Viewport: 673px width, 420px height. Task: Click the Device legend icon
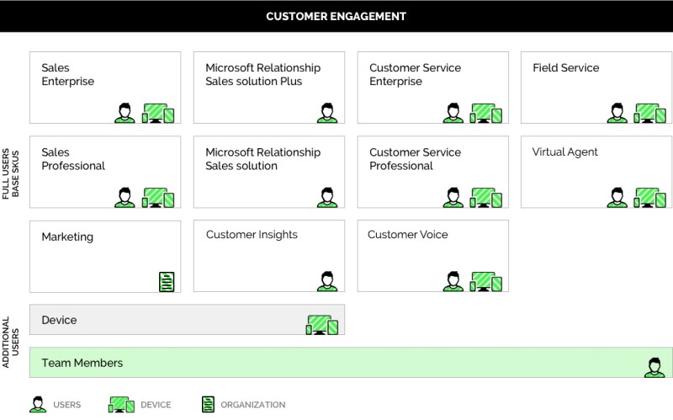click(x=121, y=405)
